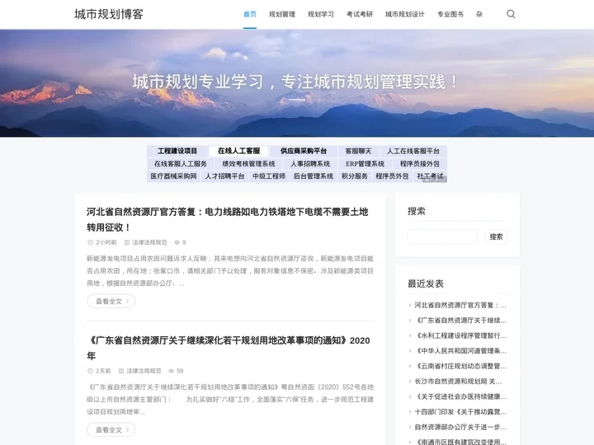Screen dimensions: 594x445
Task: Click the clock icon beside 2小时前
Action: (x=90, y=242)
